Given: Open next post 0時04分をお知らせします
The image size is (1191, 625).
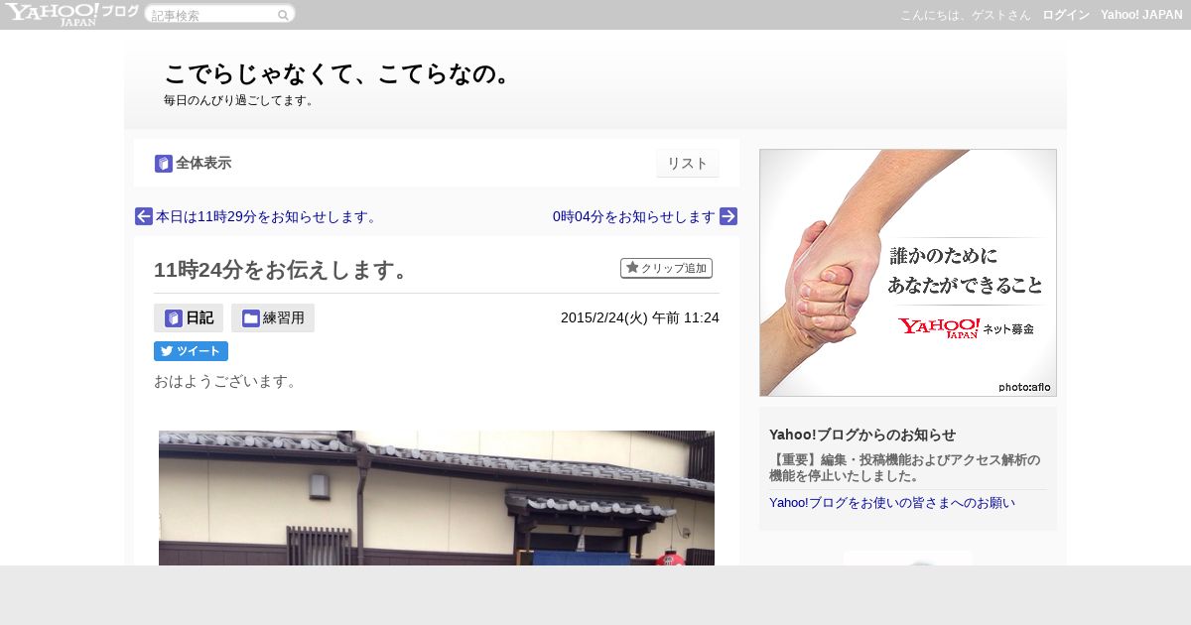Looking at the screenshot, I should pyautogui.click(x=634, y=216).
